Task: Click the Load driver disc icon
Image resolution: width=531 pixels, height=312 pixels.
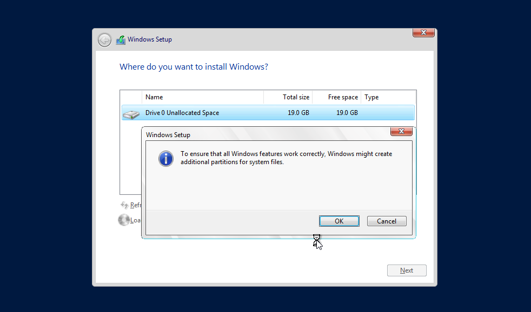Action: (x=124, y=220)
